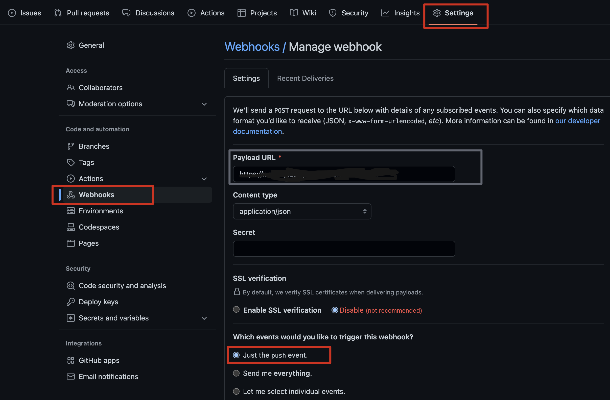
Task: Click the Tags label icon
Action: point(71,162)
